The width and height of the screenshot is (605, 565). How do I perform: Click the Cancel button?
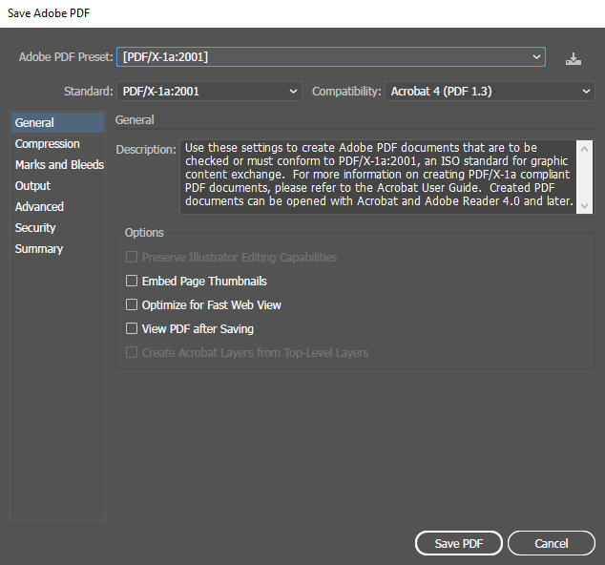coord(552,543)
